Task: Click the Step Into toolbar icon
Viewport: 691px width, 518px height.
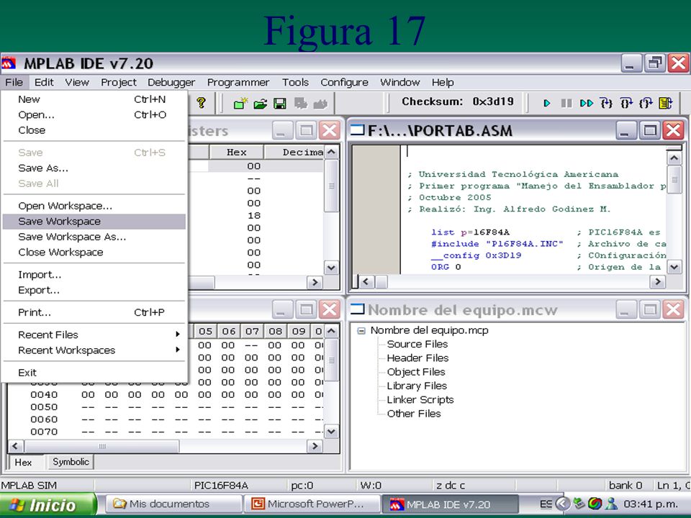Action: pyautogui.click(x=606, y=103)
